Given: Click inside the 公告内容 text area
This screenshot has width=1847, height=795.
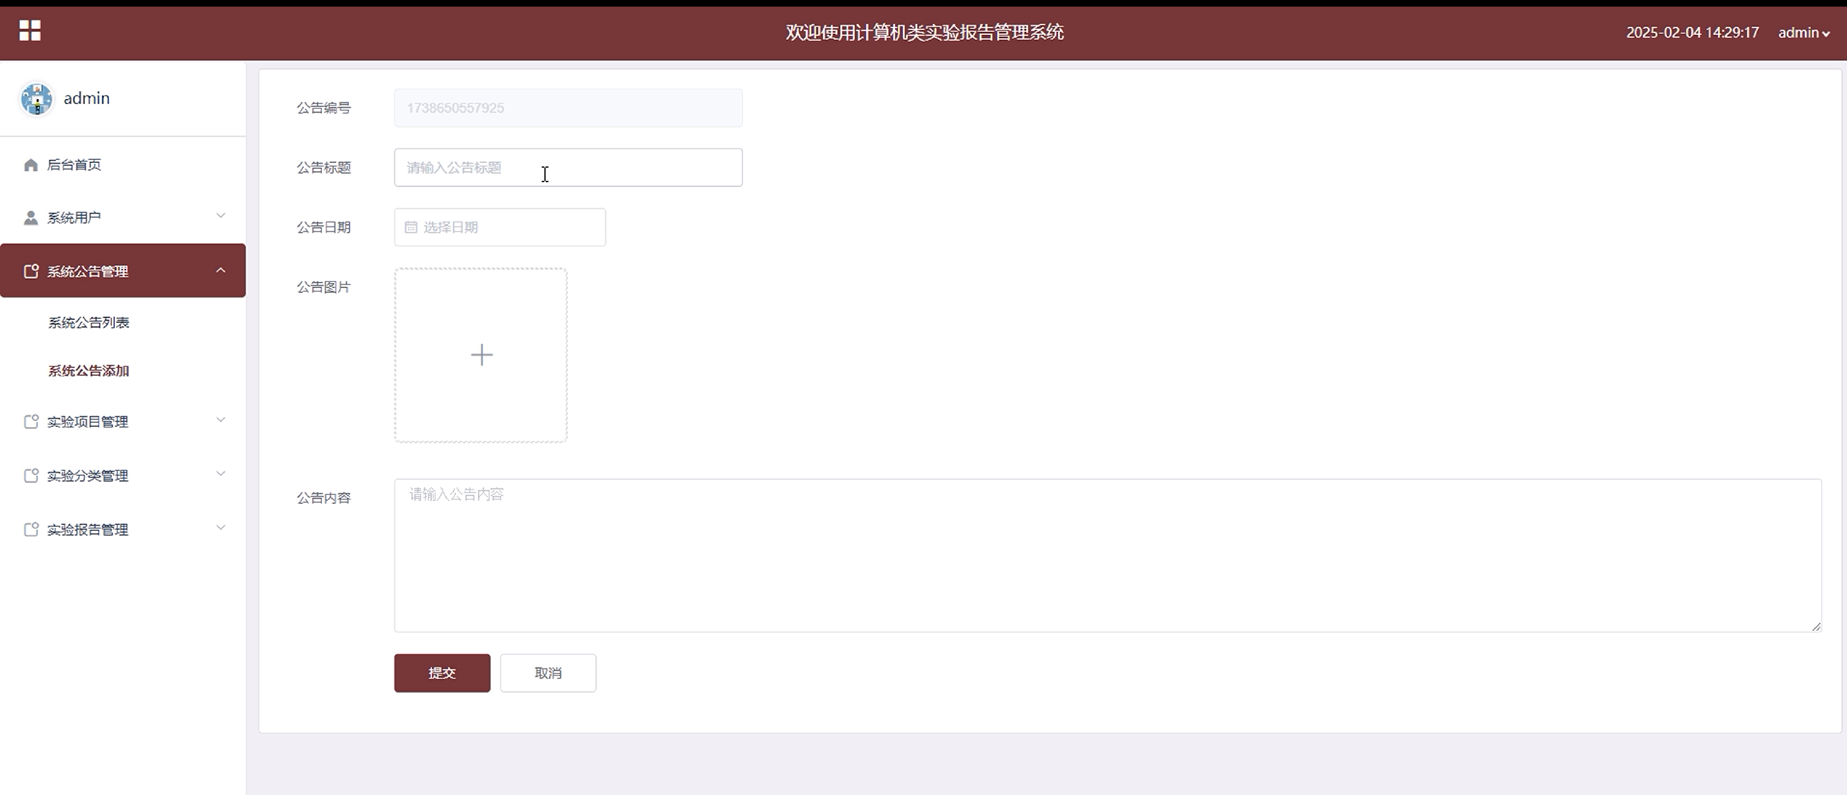Looking at the screenshot, I should tap(1107, 556).
